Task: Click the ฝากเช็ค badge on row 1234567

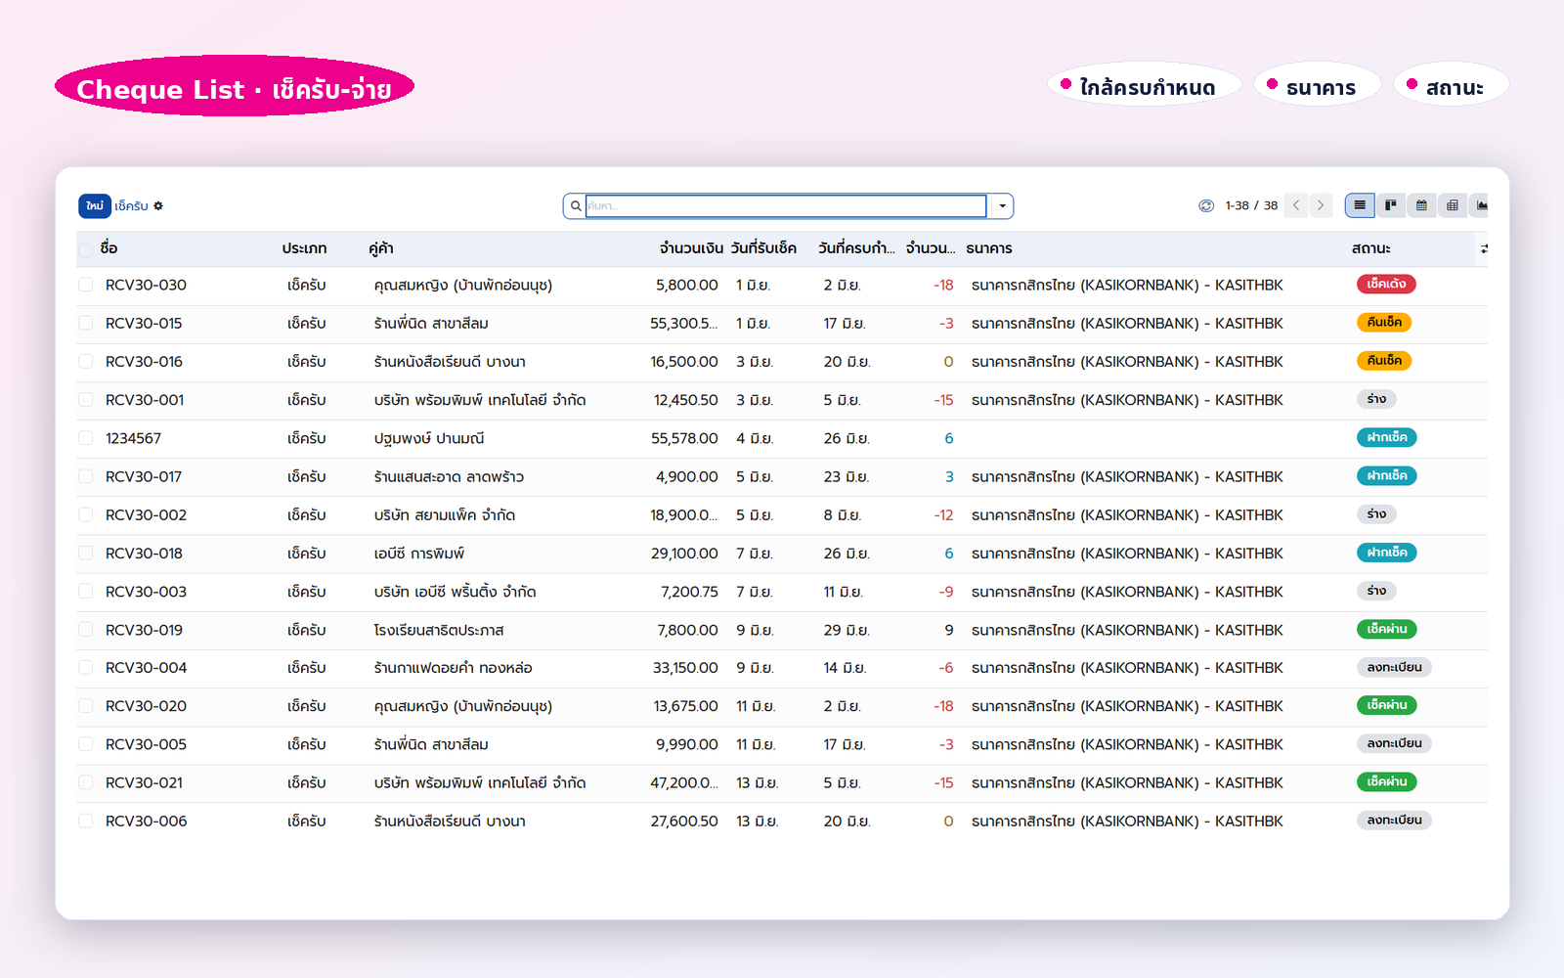Action: pyautogui.click(x=1387, y=437)
